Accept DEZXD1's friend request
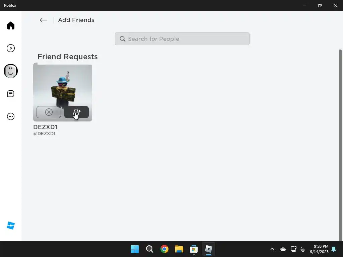The width and height of the screenshot is (343, 257). [x=77, y=112]
